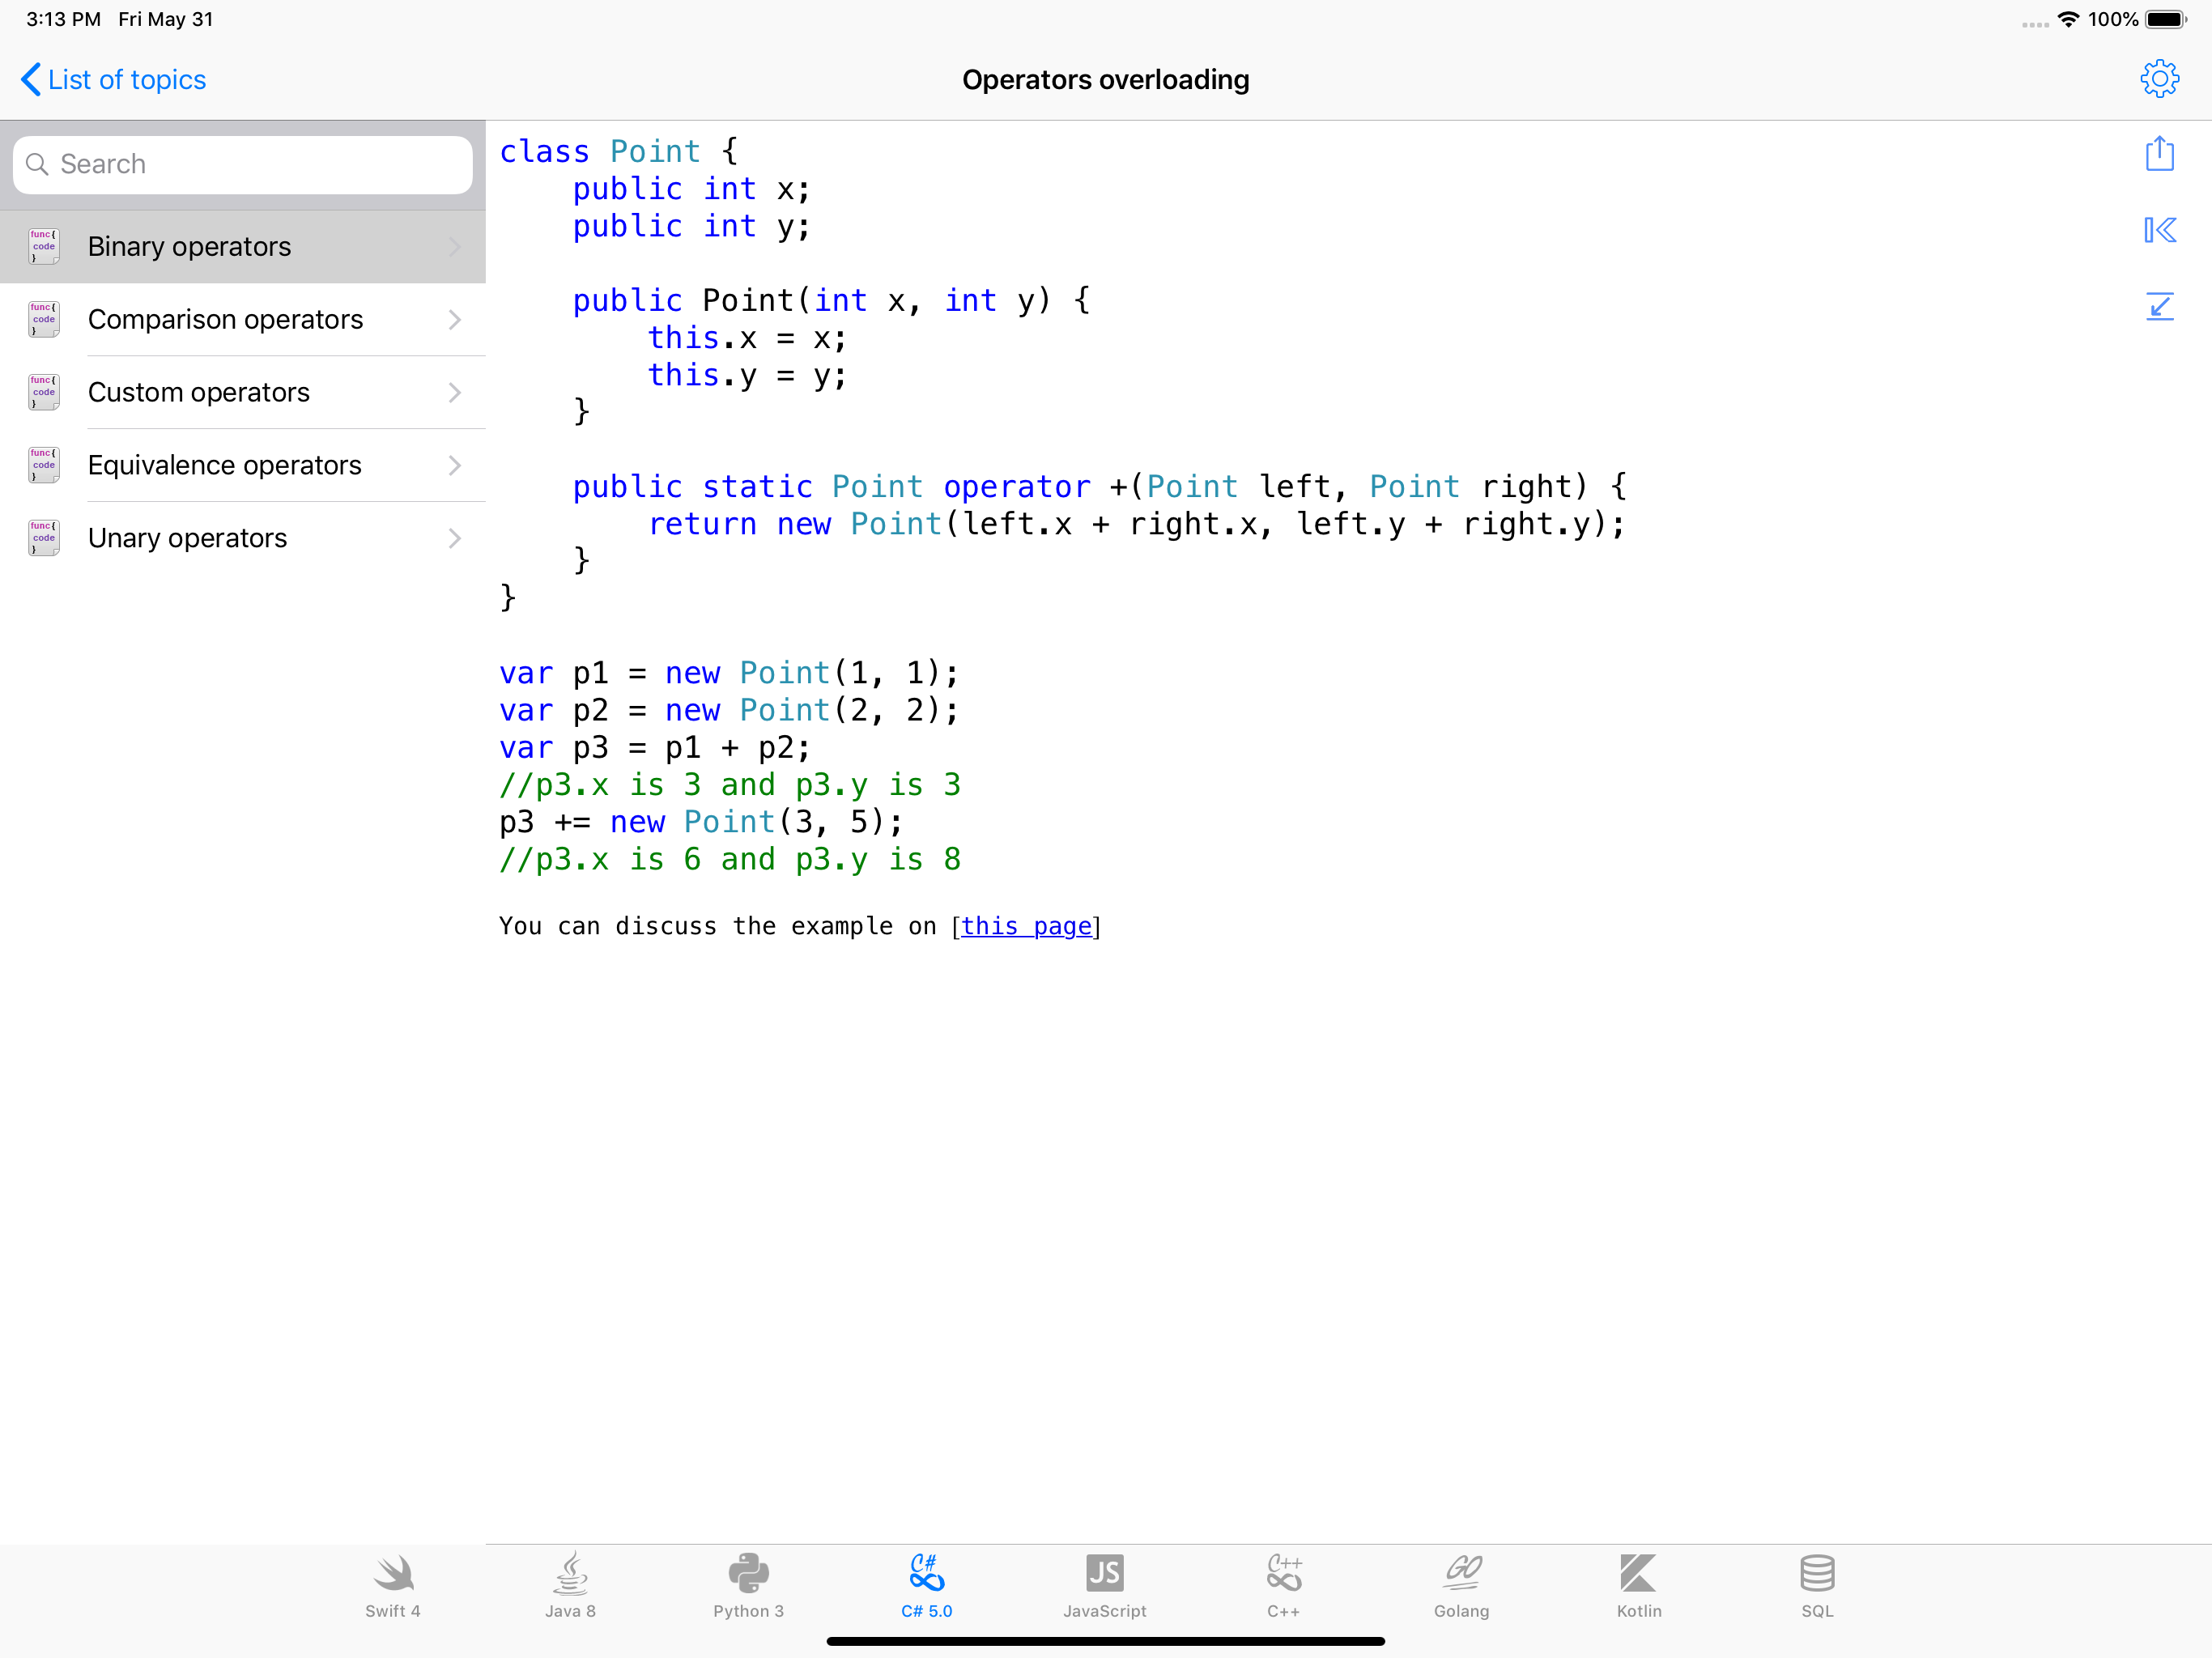Open the Kotlin language tab
The image size is (2212, 1658).
click(1639, 1585)
